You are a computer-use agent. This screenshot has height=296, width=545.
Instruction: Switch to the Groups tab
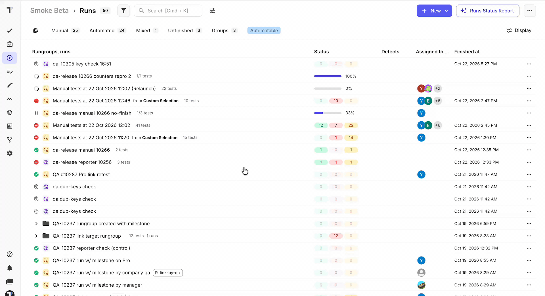pos(224,31)
